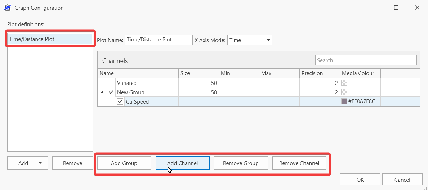
Task: Click into the Plot Name text field
Action: point(159,40)
